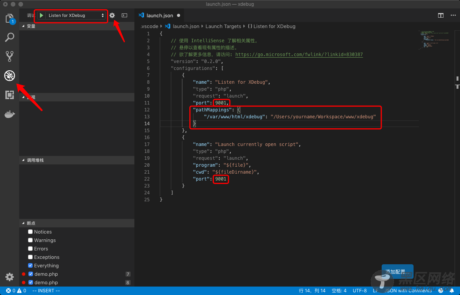Open editor More Actions ellipsis
Viewport: 460px width, 295px height.
pos(453,15)
